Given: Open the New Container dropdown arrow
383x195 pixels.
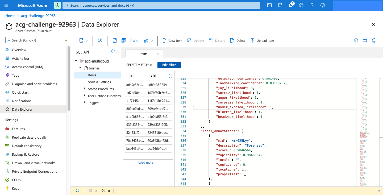Looking at the screenshot, I should tap(87, 41).
